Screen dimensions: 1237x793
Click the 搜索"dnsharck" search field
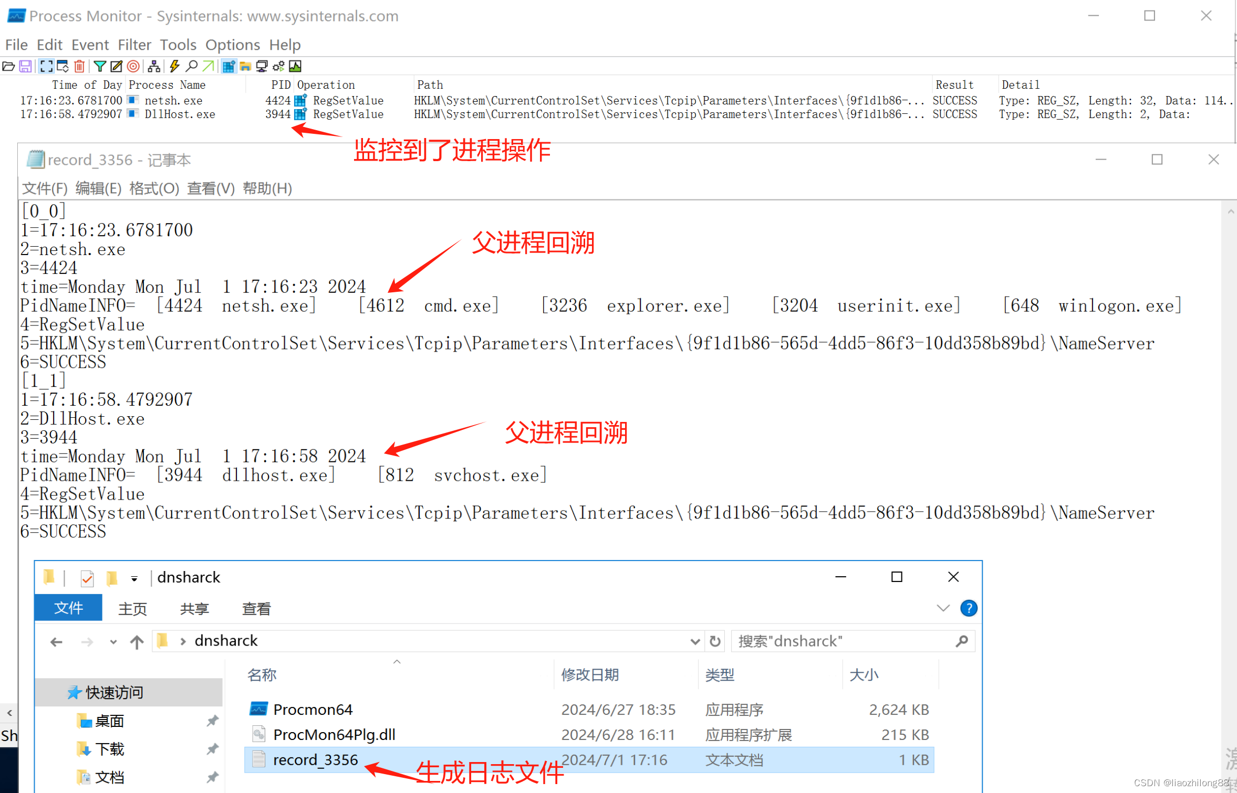(840, 641)
